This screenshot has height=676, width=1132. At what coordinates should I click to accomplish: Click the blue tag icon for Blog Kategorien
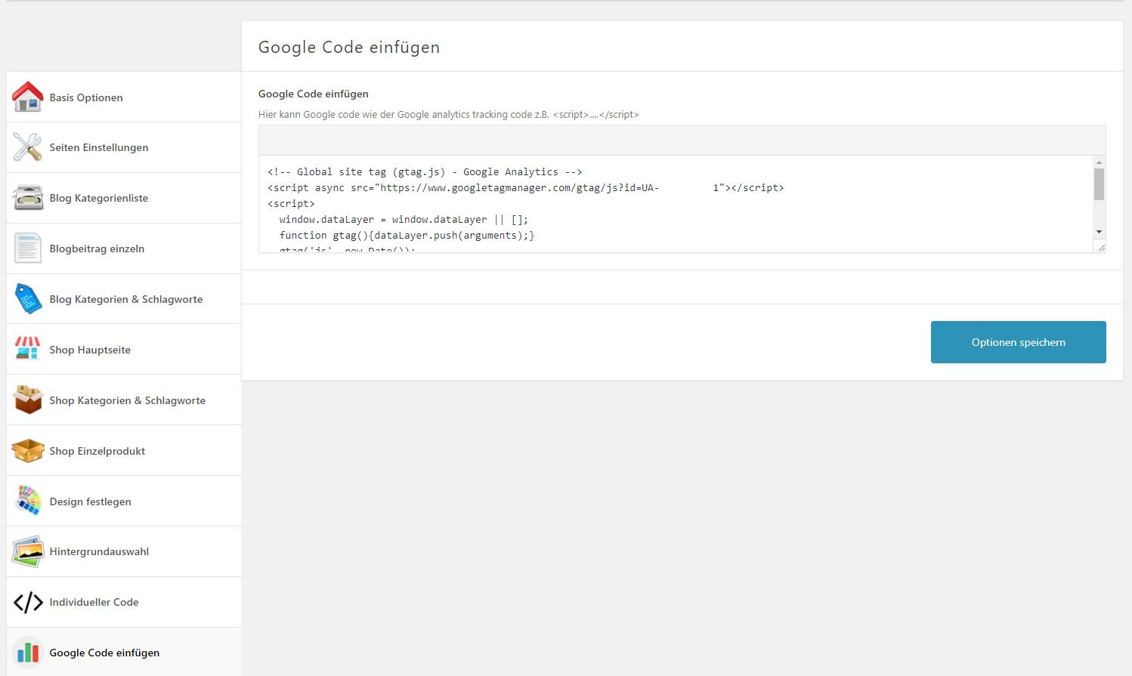point(28,299)
